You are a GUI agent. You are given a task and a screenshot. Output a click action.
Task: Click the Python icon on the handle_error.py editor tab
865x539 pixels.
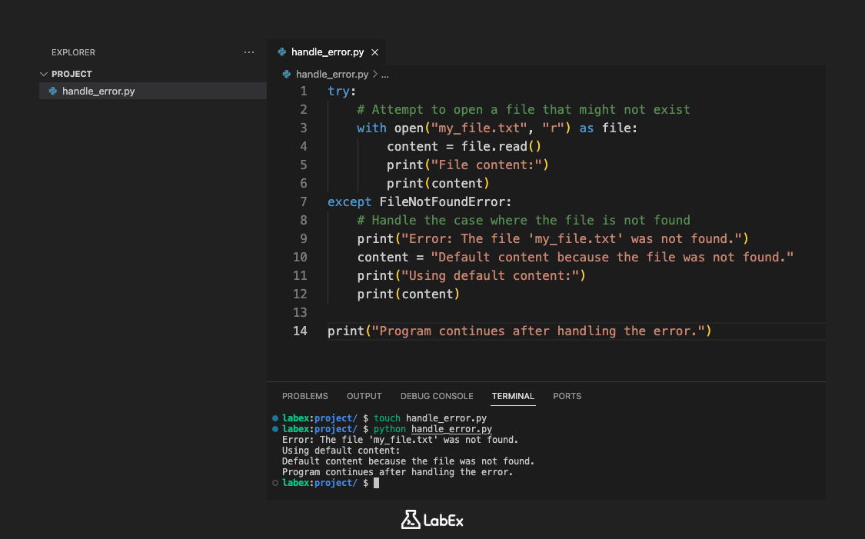[283, 52]
